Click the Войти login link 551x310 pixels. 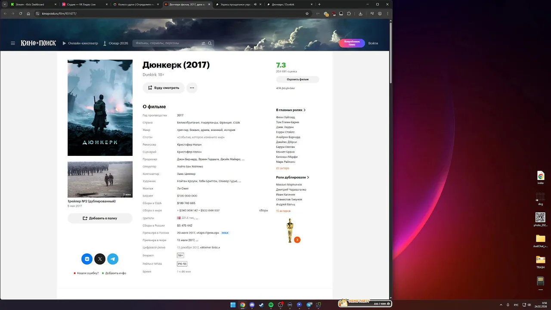(373, 43)
